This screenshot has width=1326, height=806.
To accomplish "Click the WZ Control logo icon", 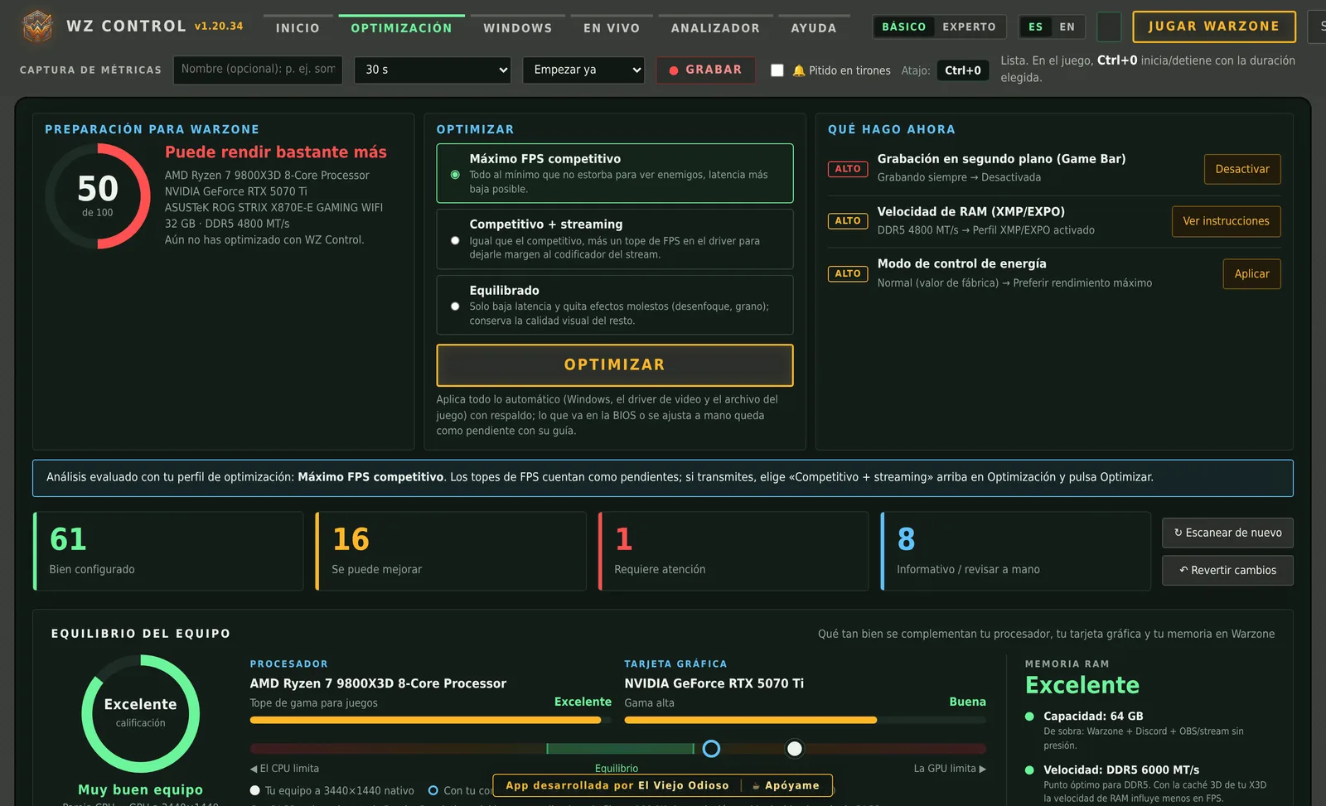I will pyautogui.click(x=37, y=27).
